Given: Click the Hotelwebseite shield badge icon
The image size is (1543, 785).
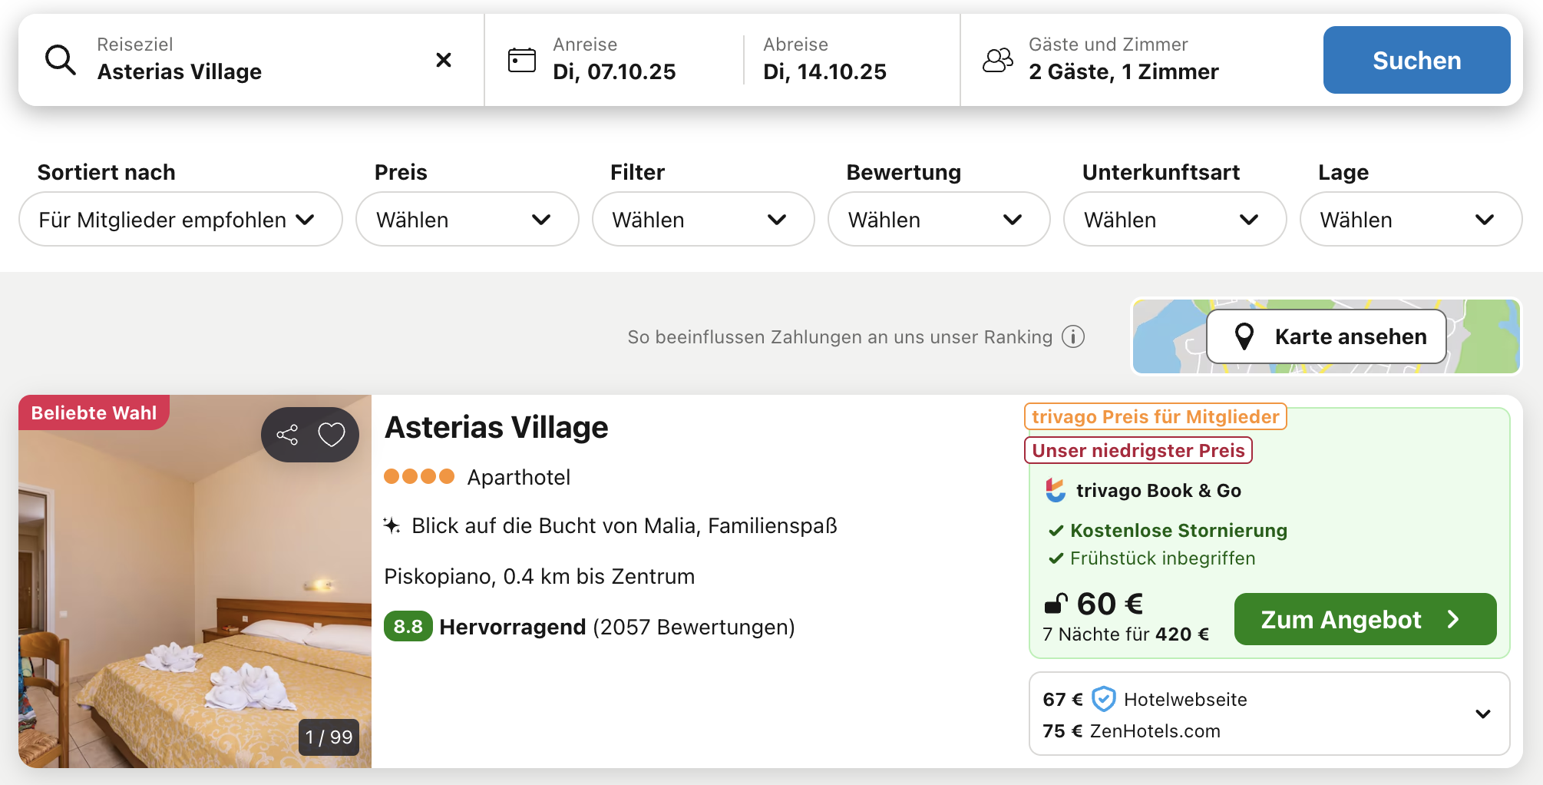Looking at the screenshot, I should pyautogui.click(x=1103, y=699).
